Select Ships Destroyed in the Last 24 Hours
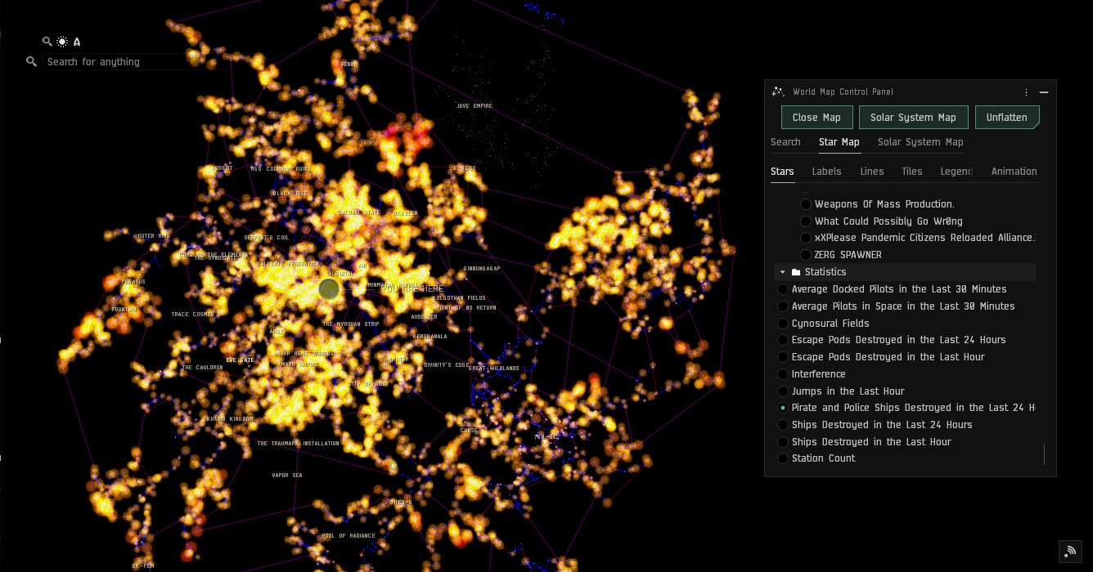1093x572 pixels. pos(783,425)
